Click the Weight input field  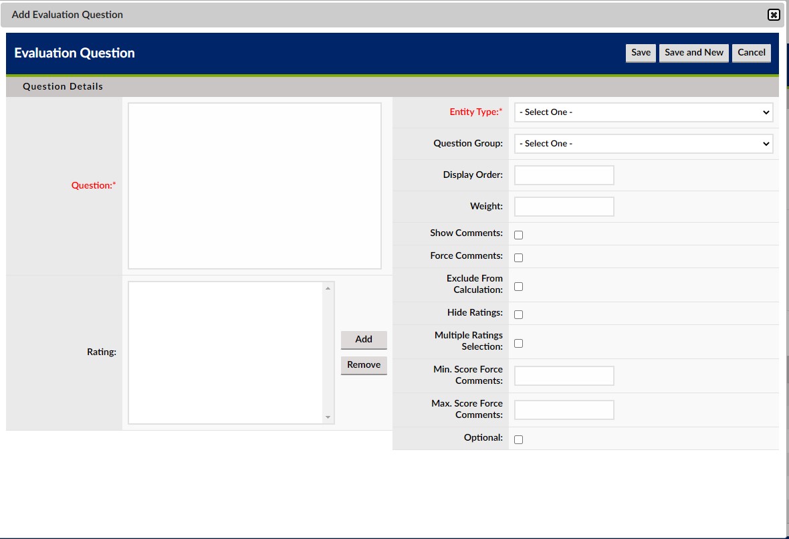click(563, 206)
